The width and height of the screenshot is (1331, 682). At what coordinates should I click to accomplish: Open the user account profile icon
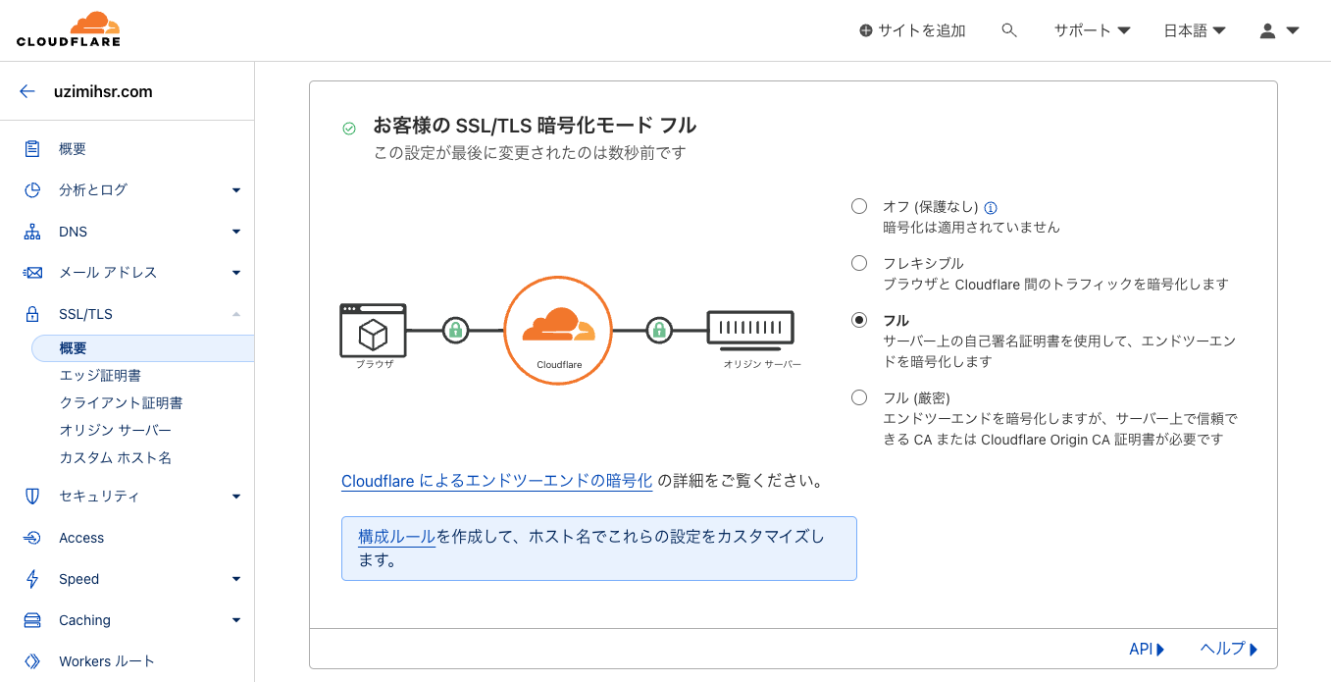pyautogui.click(x=1267, y=30)
